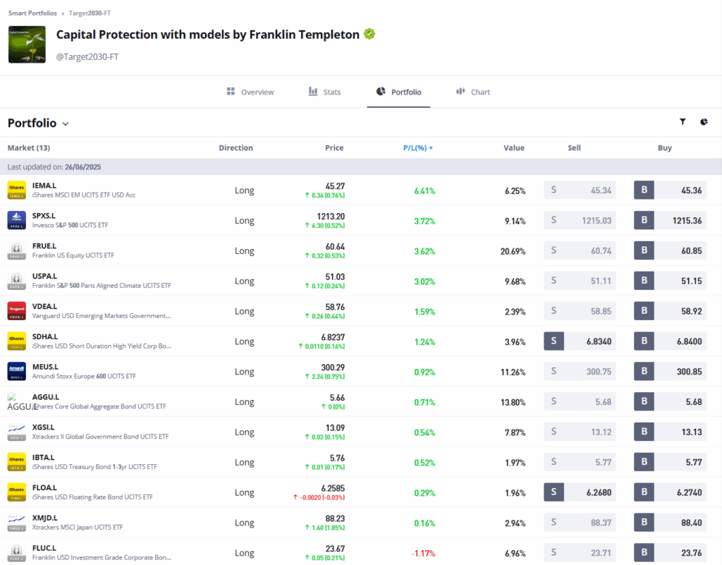Click the XMJD.L ticker name
Viewport: 722px width, 565px height.
(44, 518)
